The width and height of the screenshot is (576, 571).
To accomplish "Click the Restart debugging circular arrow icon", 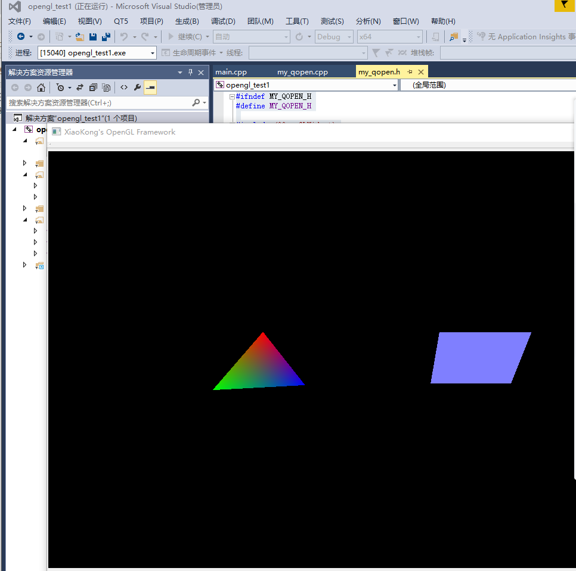I will point(299,37).
